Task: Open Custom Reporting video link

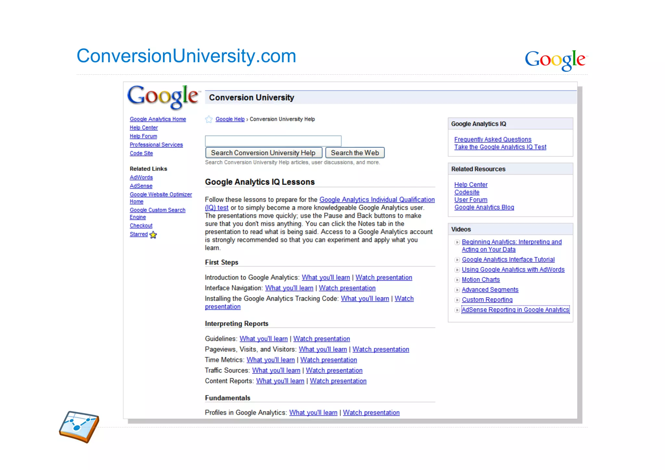Action: [x=487, y=300]
